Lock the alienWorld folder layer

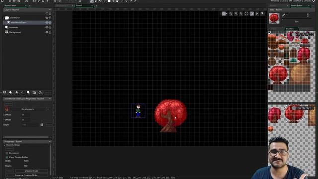coord(50,18)
